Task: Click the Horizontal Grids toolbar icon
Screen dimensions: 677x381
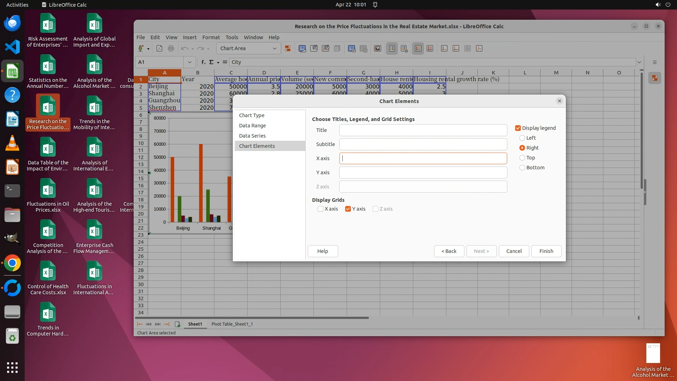Action: [418, 49]
